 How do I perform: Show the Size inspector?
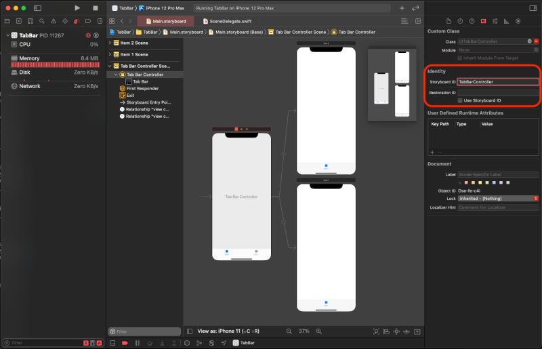click(x=506, y=21)
